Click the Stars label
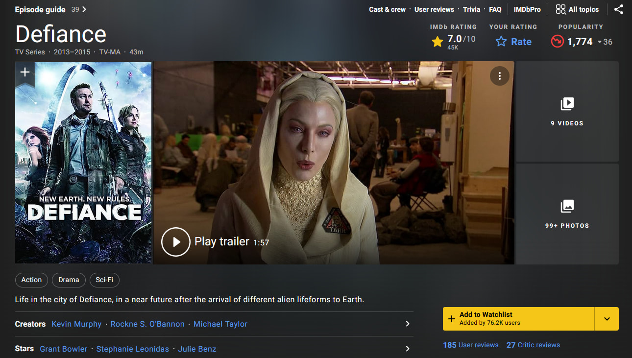 [24, 349]
